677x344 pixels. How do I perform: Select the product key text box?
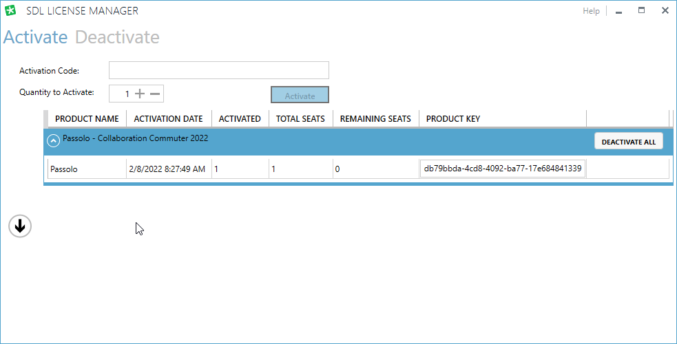point(503,169)
